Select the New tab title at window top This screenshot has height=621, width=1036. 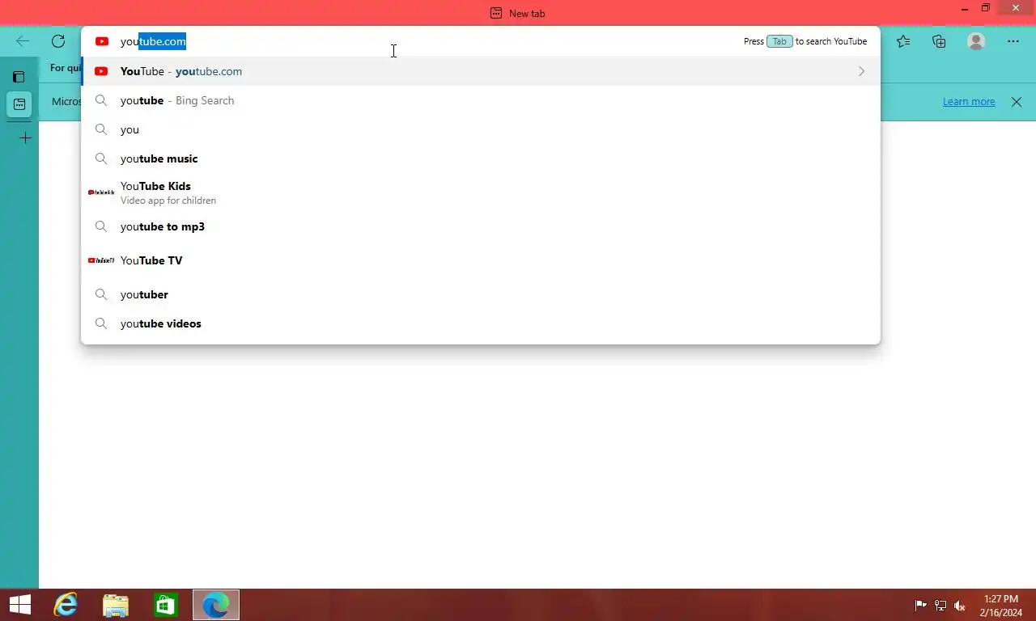click(518, 13)
